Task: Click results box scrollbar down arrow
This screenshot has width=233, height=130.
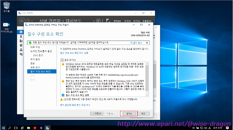Action: click(x=147, y=95)
